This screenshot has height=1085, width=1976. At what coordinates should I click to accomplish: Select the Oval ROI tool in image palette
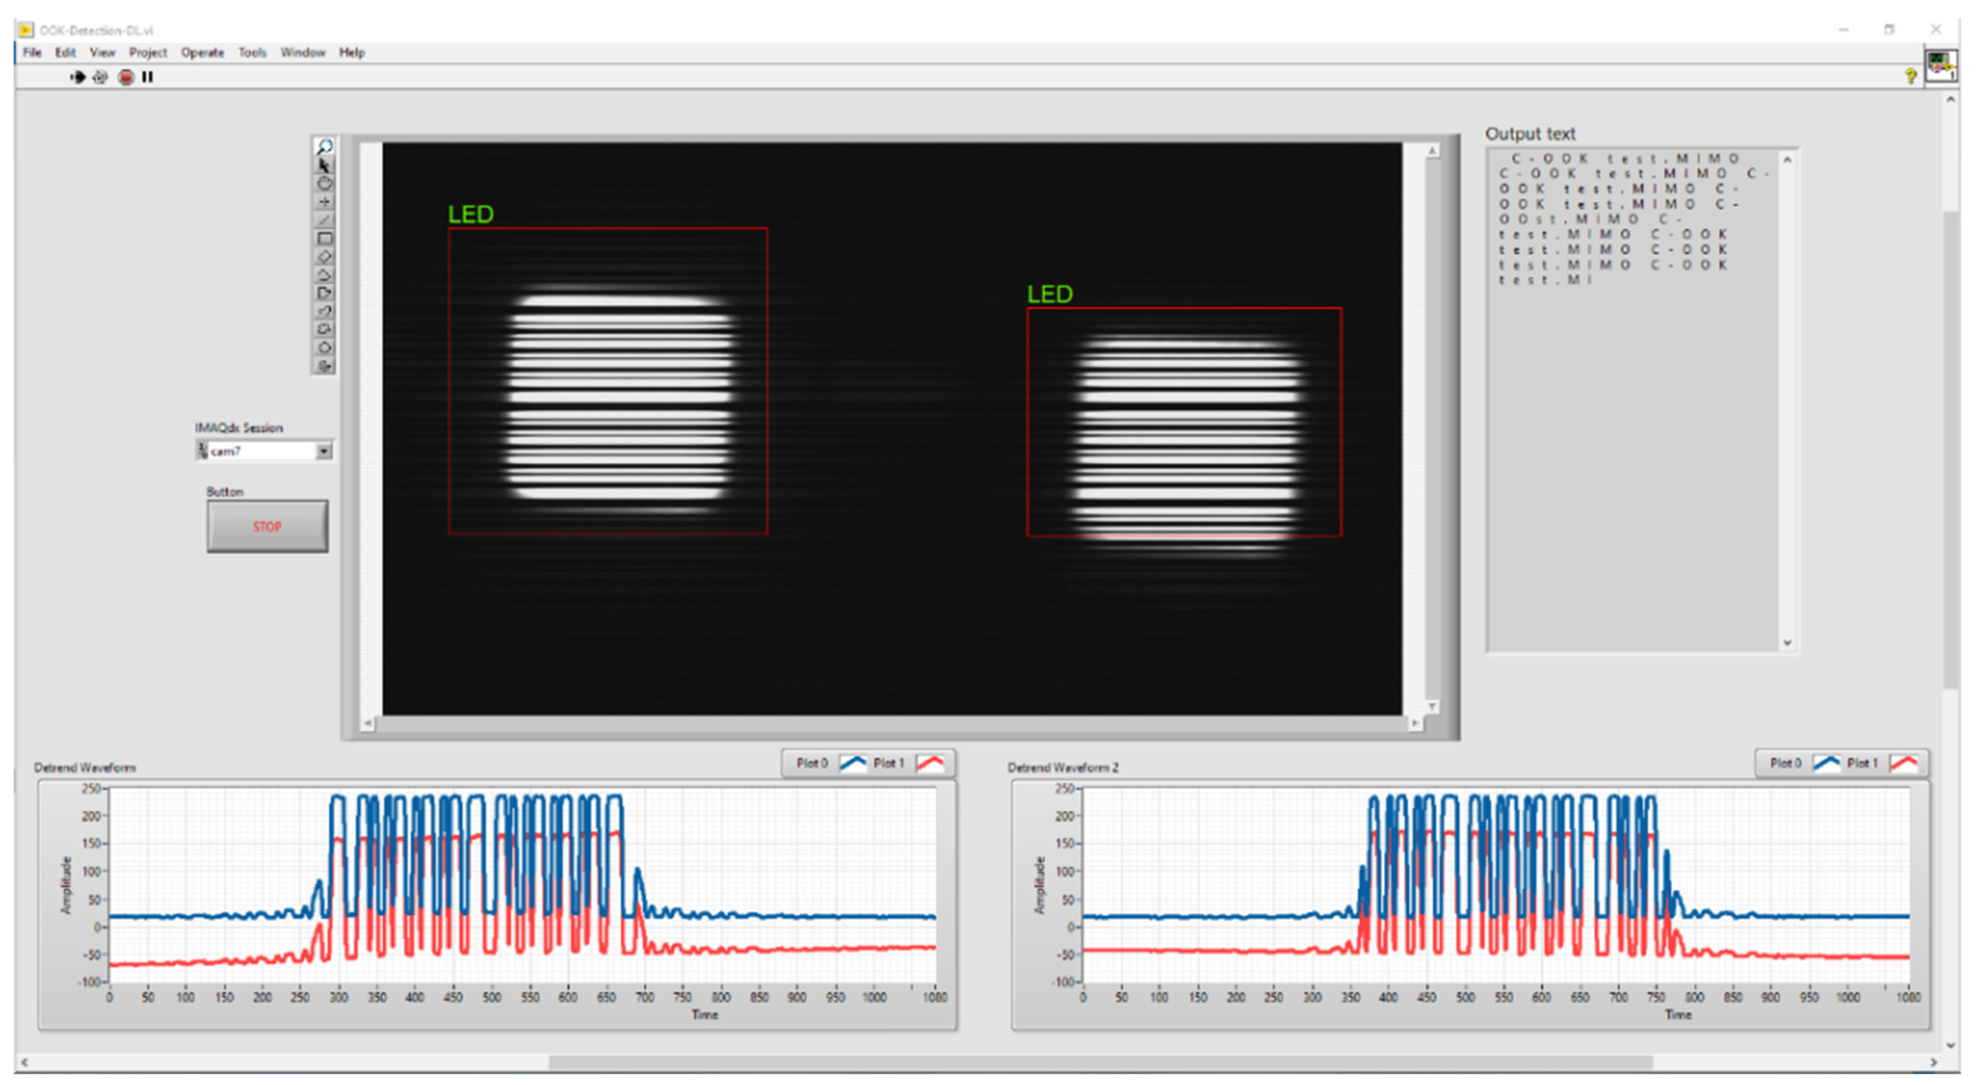coord(324,347)
